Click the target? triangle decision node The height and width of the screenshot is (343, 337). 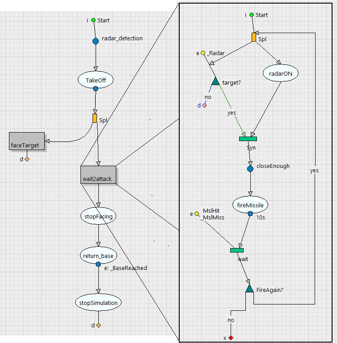pyautogui.click(x=215, y=81)
